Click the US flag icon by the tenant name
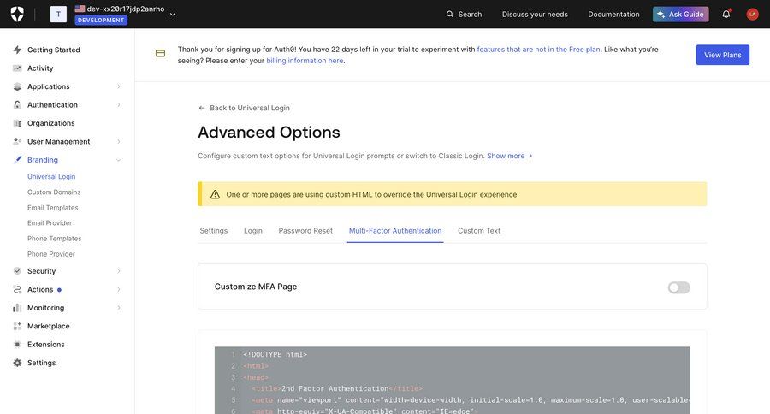770x414 pixels. [x=80, y=9]
